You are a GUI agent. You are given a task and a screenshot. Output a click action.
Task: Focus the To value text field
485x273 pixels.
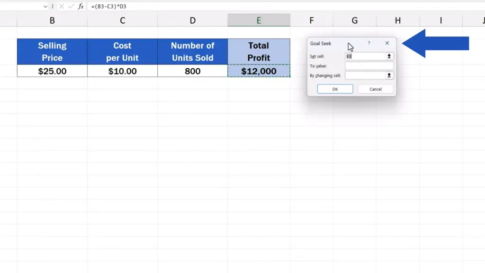[x=369, y=66]
